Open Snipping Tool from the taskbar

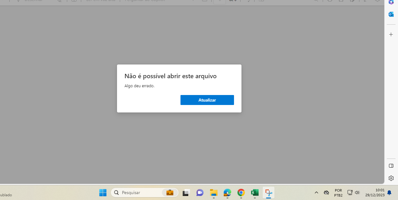[x=269, y=193]
